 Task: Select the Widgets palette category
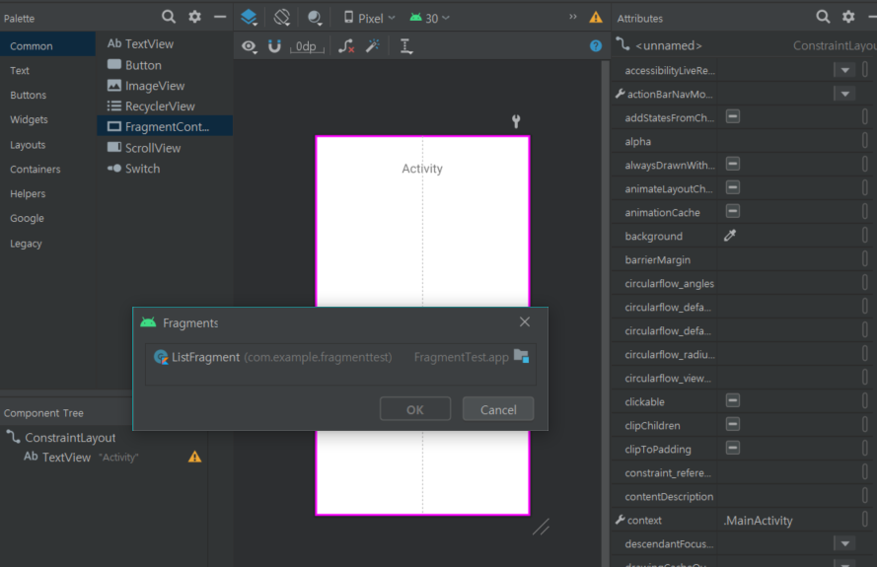click(47, 119)
